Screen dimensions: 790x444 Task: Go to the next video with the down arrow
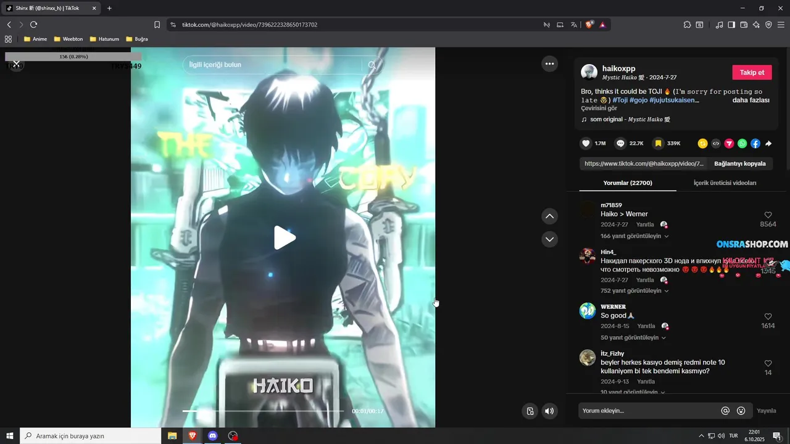click(x=549, y=239)
